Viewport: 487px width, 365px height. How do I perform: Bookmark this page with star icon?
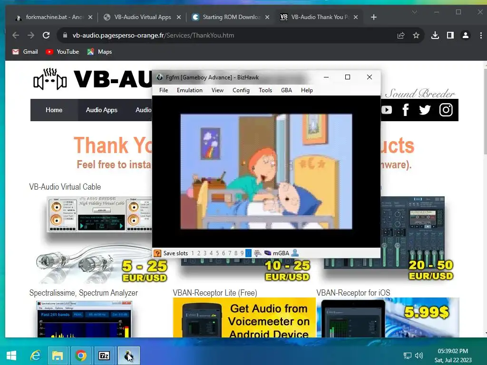[416, 35]
